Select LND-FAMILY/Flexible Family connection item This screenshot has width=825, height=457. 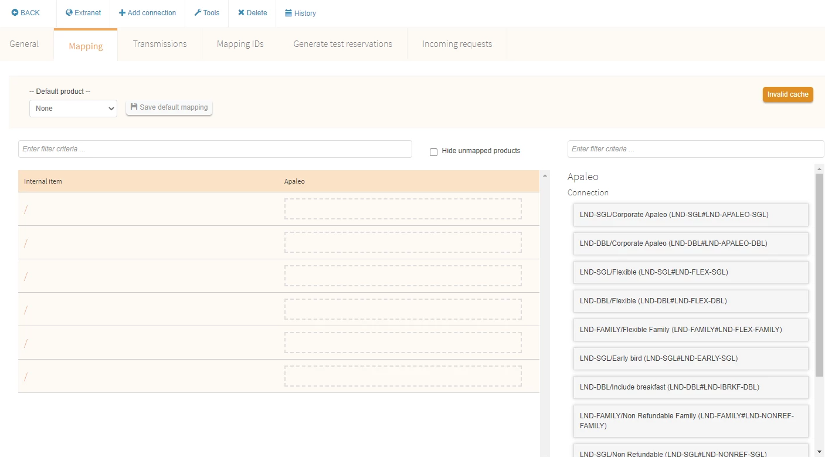click(690, 330)
